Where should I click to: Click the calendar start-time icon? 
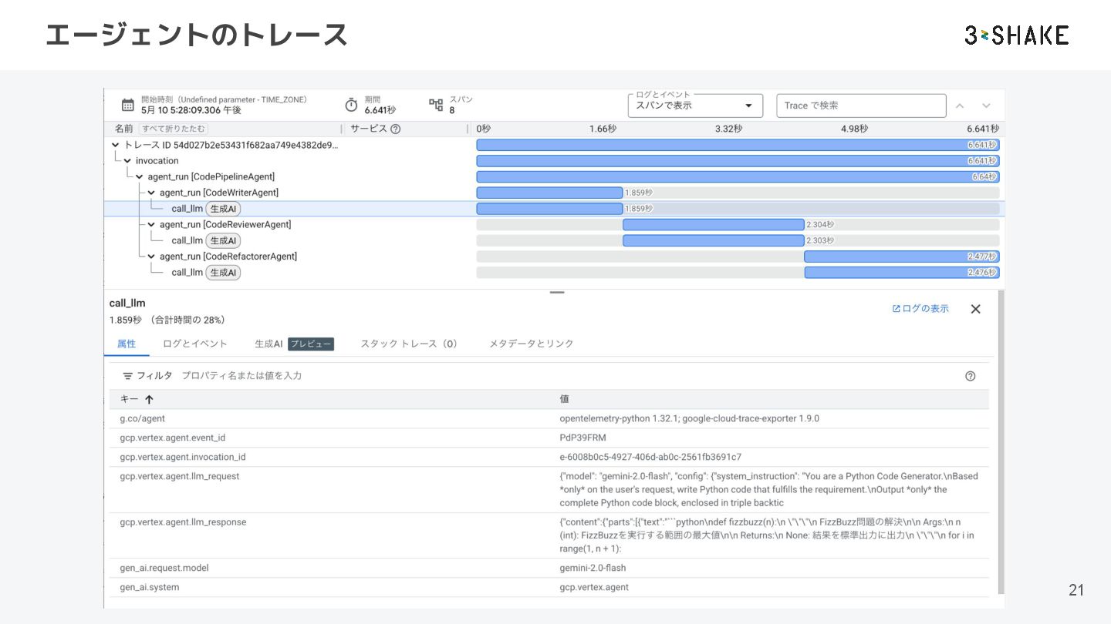pyautogui.click(x=128, y=105)
